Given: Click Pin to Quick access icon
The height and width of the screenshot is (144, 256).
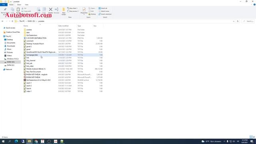Looking at the screenshot, I should click(x=5, y=11).
